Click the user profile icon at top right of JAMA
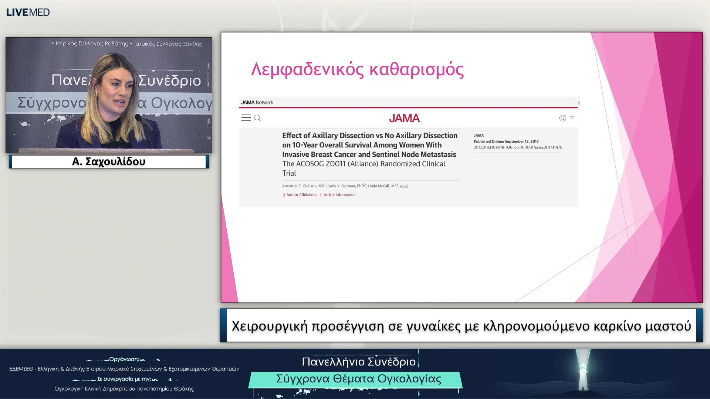 (x=562, y=118)
